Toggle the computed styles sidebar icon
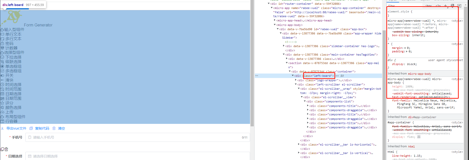 pyautogui.click(x=459, y=6)
